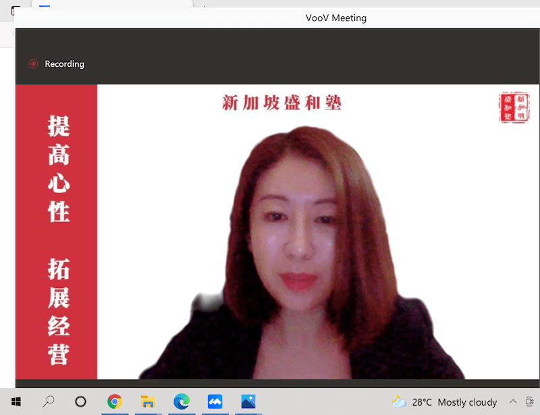This screenshot has height=415, width=540.
Task: Open the weather widget showing 28°C
Action: (x=446, y=402)
